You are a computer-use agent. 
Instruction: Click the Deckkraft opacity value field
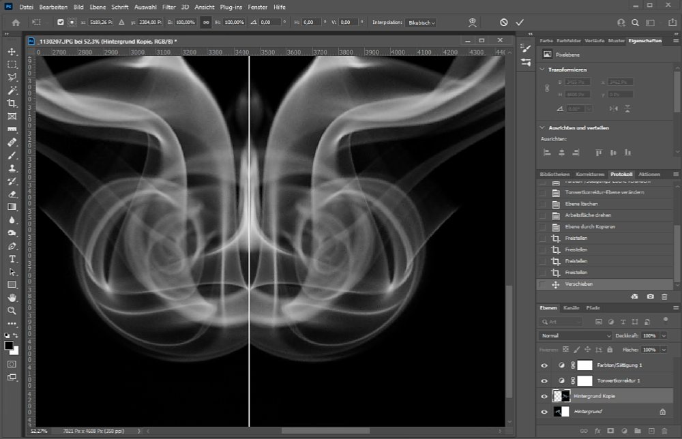pos(649,336)
